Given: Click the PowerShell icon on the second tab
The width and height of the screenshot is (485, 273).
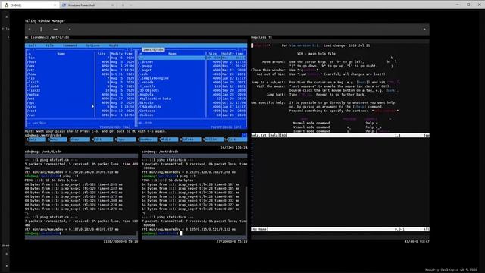Looking at the screenshot, I should [x=64, y=5].
